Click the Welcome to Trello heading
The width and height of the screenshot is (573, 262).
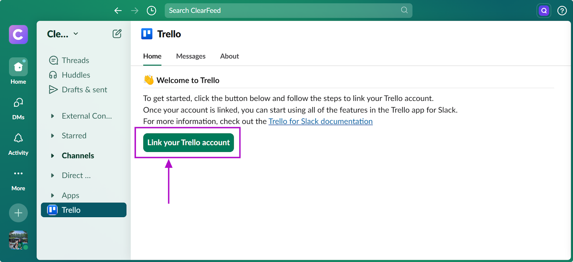(188, 80)
